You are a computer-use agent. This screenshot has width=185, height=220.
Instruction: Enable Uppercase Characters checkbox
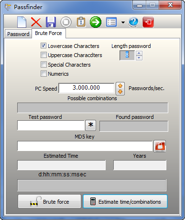point(44,55)
